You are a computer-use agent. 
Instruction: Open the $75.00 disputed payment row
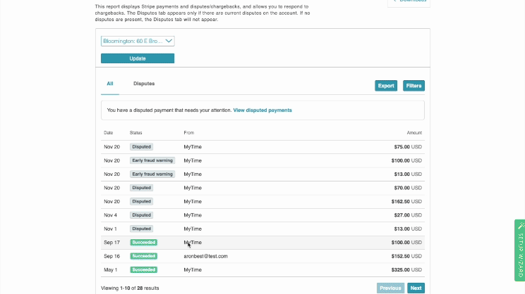point(262,147)
